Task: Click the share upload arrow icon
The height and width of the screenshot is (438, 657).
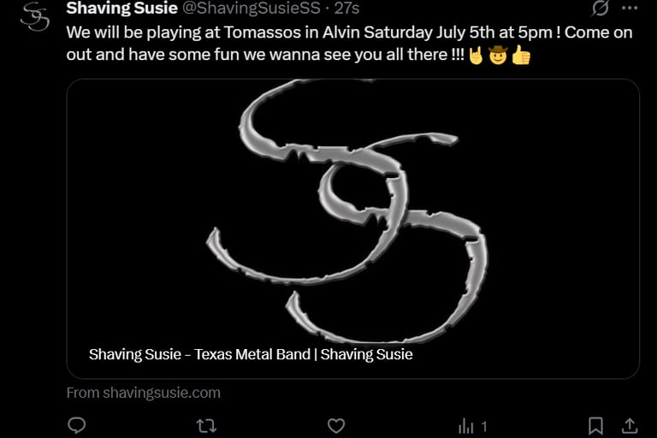Action: coord(630,426)
